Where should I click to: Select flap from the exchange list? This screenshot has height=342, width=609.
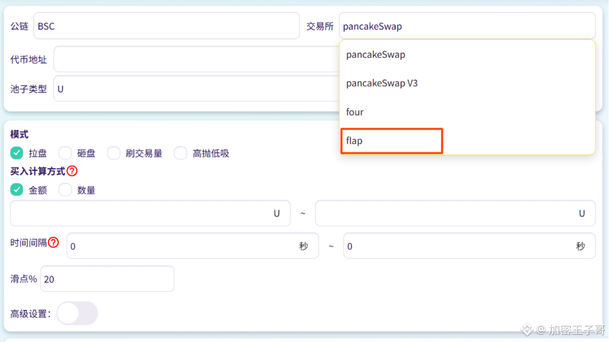[x=468, y=141]
